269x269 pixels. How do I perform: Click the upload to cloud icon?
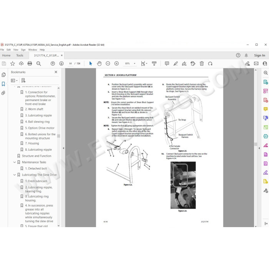(x=21, y=64)
